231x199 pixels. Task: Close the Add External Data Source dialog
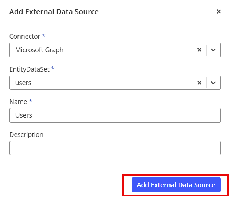(x=219, y=12)
